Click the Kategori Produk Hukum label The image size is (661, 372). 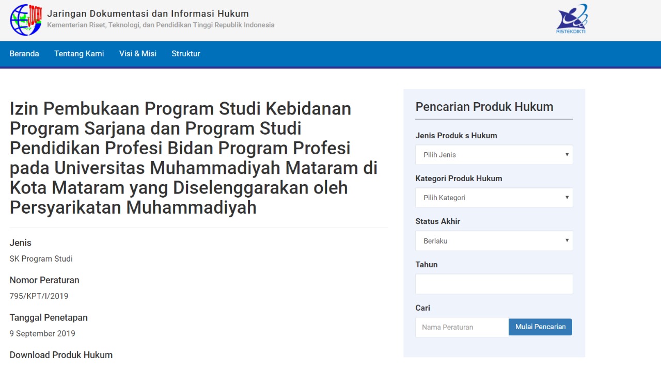[x=459, y=179]
